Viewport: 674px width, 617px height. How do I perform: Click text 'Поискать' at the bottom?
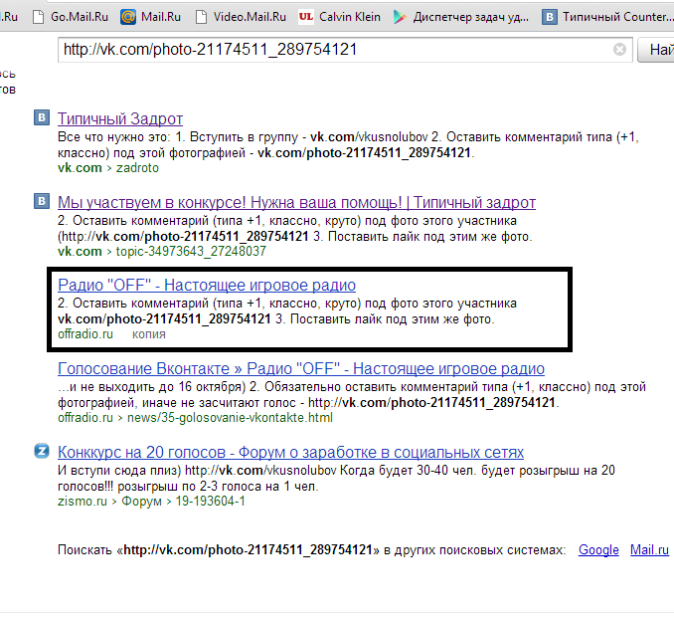84,550
